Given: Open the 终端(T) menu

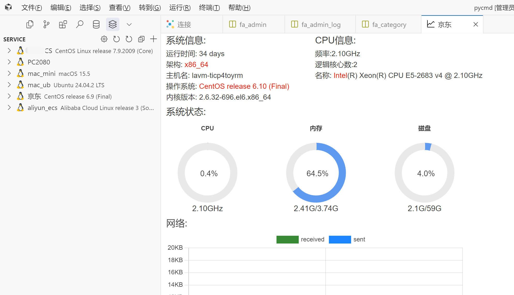Looking at the screenshot, I should pos(209,8).
